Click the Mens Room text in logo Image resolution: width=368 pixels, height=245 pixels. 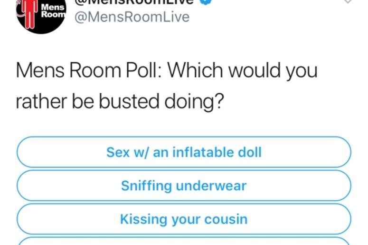coord(53,11)
